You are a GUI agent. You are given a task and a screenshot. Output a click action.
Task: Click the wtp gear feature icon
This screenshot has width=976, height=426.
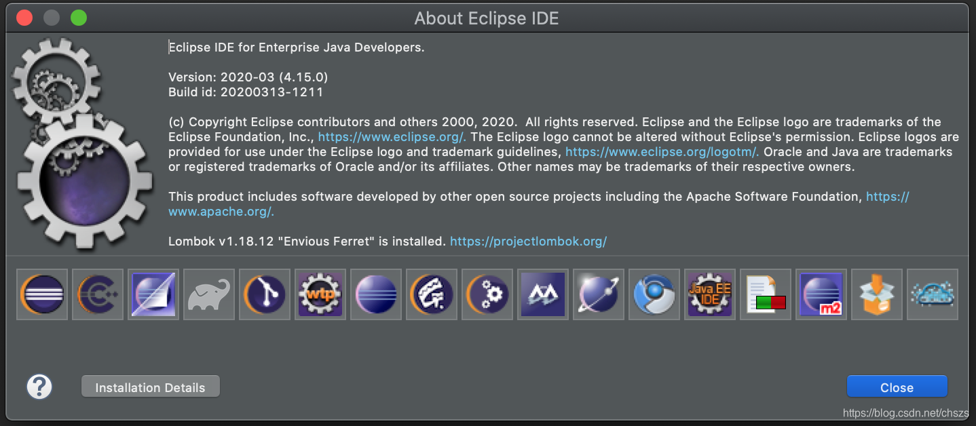pos(320,294)
